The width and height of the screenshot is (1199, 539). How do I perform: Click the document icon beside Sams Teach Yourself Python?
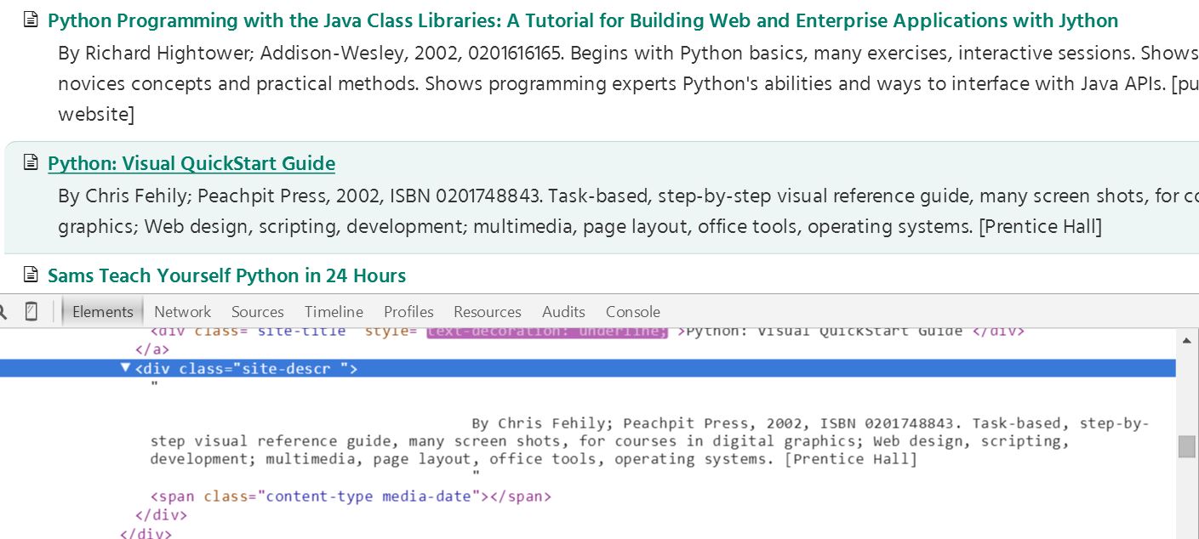pos(31,275)
